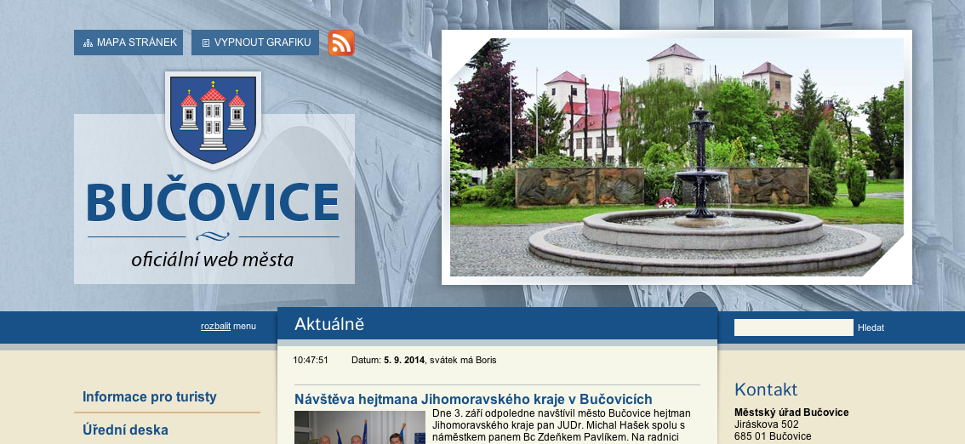This screenshot has height=444, width=965.
Task: Click the Hledat search button
Action: pos(871,327)
